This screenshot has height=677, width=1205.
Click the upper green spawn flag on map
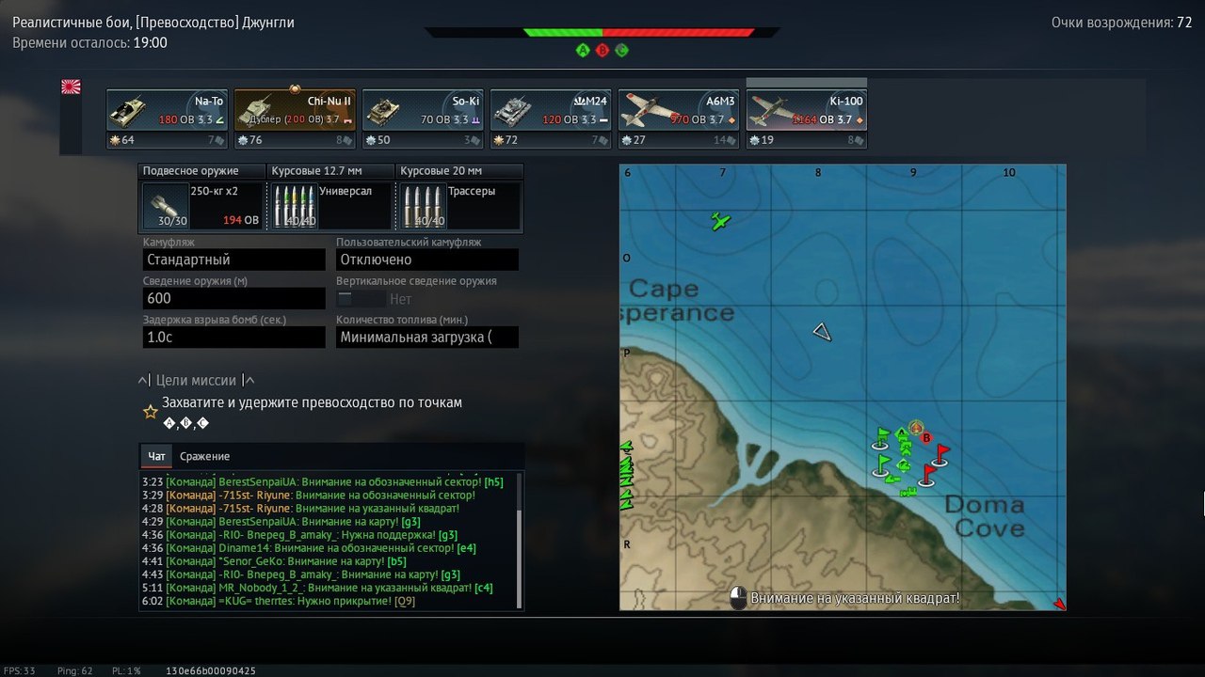pos(881,437)
